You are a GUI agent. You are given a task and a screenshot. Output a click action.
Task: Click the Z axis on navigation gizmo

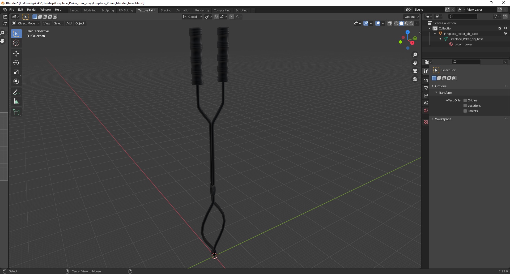point(408,32)
